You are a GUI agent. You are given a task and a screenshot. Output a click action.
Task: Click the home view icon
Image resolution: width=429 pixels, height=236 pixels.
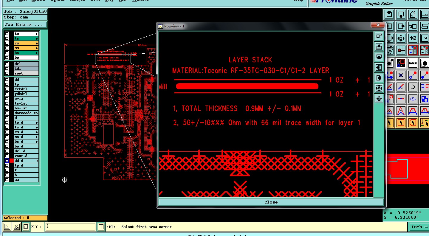pos(413,14)
